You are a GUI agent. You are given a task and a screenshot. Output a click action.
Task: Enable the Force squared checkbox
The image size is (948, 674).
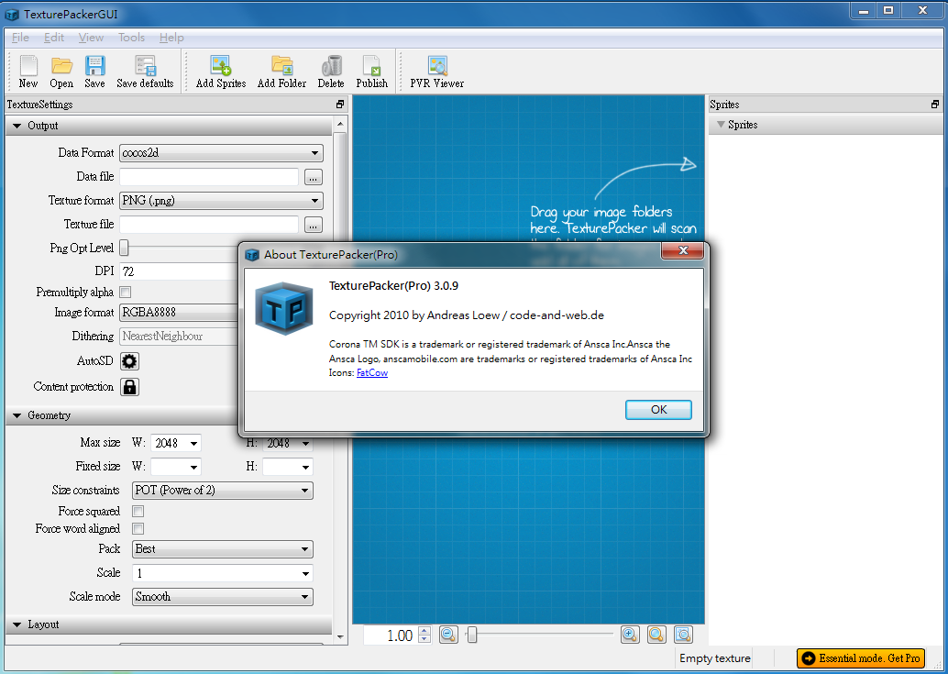pyautogui.click(x=138, y=512)
